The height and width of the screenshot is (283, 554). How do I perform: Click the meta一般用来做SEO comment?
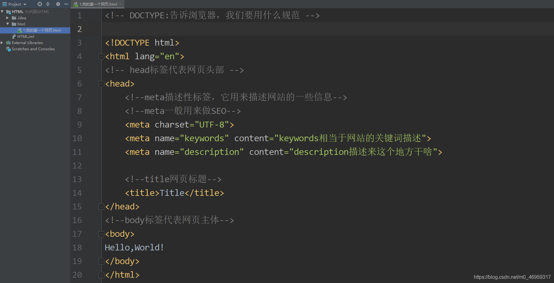[x=183, y=111]
